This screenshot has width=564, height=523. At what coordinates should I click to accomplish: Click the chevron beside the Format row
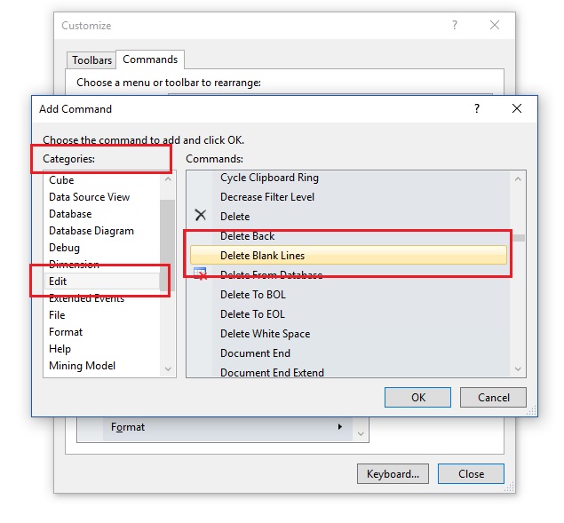(361, 434)
